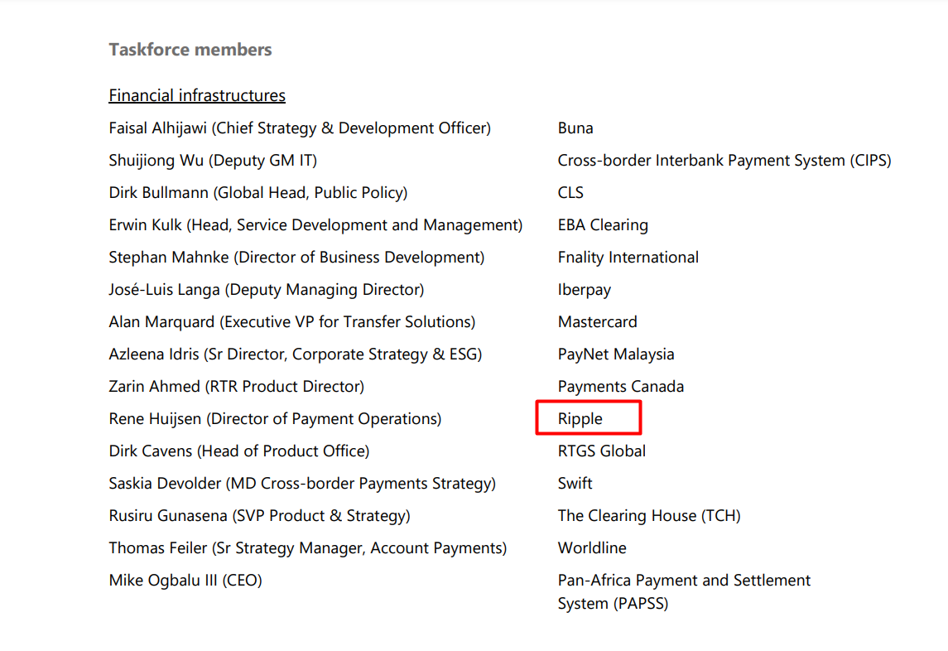
Task: Select the name Faisal Alhijawi line
Action: tap(300, 128)
